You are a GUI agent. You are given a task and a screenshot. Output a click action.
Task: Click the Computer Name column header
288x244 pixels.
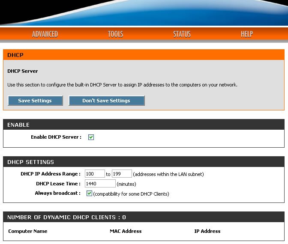click(x=28, y=231)
